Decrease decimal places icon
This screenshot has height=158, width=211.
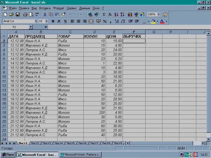123,21
